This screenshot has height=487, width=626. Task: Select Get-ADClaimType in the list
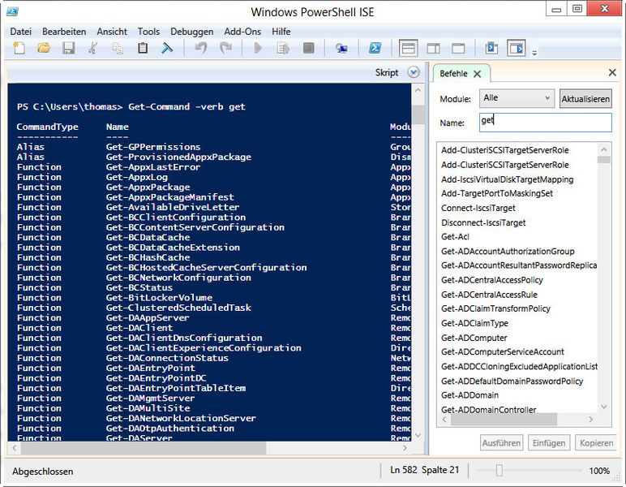(x=474, y=323)
